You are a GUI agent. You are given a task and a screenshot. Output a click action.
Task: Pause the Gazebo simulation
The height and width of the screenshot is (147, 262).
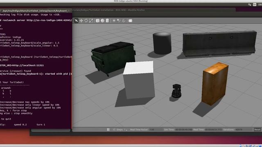click(108, 129)
